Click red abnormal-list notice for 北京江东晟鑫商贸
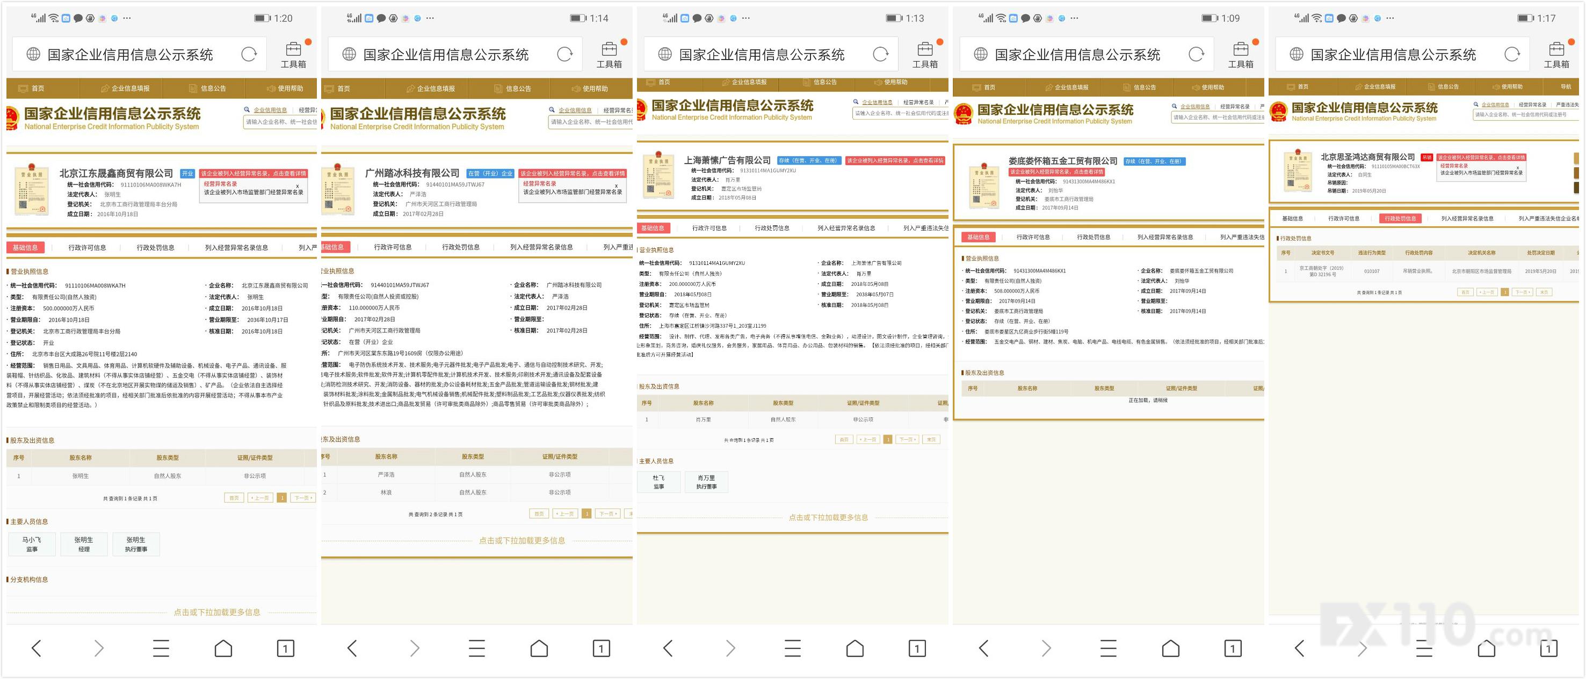The image size is (1586, 679). [253, 173]
